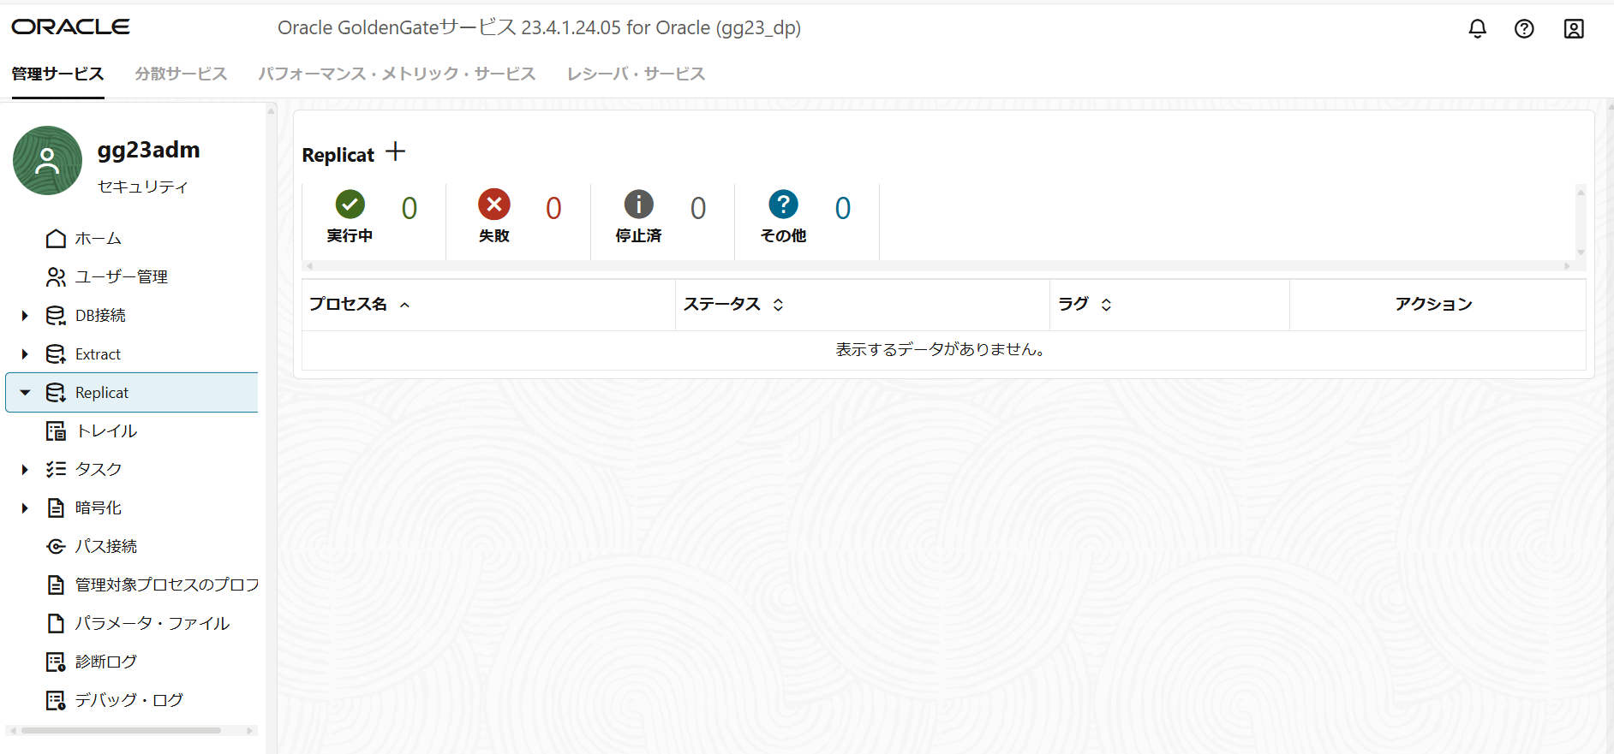Collapse the Replicat tree node arrow
The image size is (1614, 754).
(x=25, y=393)
